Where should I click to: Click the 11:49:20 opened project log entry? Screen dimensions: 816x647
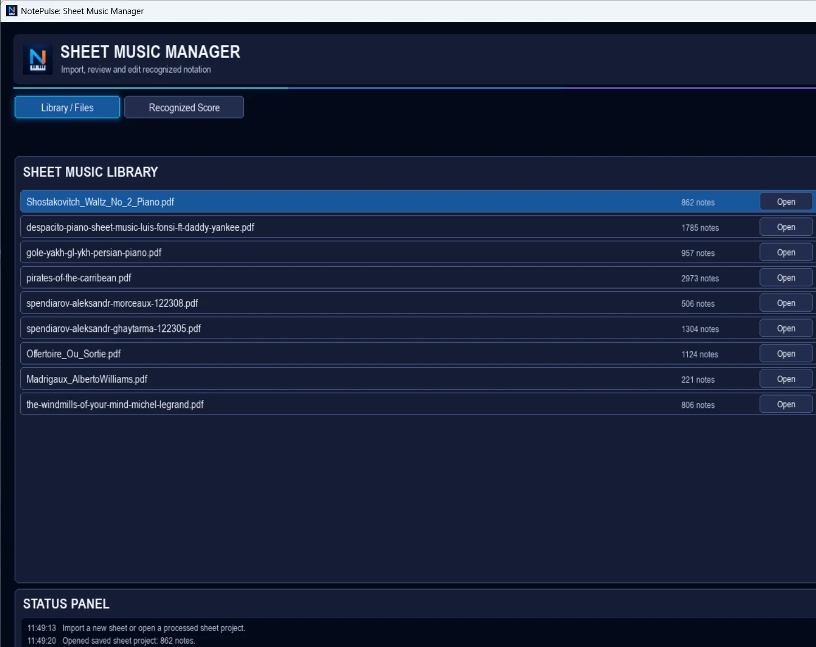111,641
